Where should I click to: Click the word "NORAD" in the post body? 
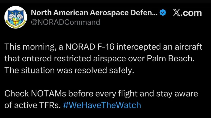[x=78, y=48]
